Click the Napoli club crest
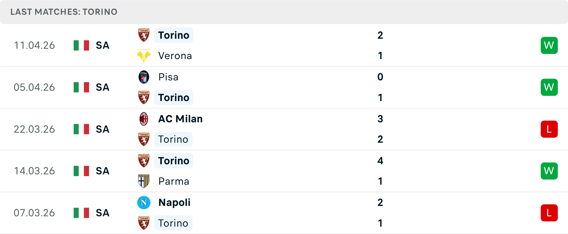This screenshot has height=234, width=568. (144, 203)
